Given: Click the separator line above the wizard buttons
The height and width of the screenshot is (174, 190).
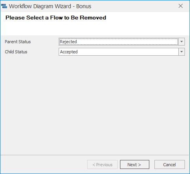Looking at the screenshot, I should coord(95,155).
